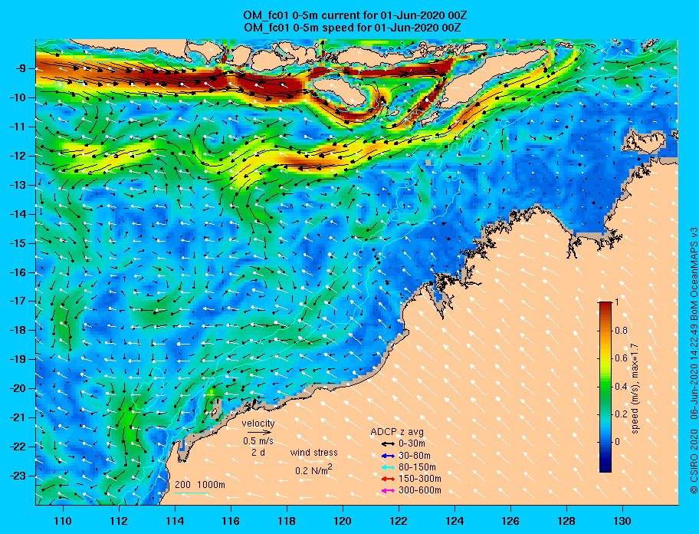Click longitude axis label '112'
The height and width of the screenshot is (534, 699).
coord(119,521)
